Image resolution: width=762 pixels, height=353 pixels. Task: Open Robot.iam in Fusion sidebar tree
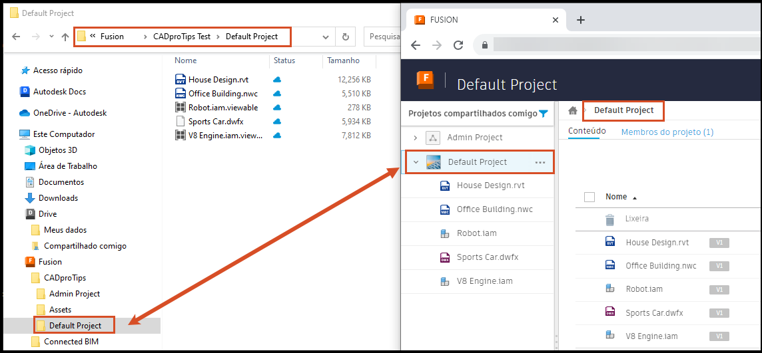[477, 233]
